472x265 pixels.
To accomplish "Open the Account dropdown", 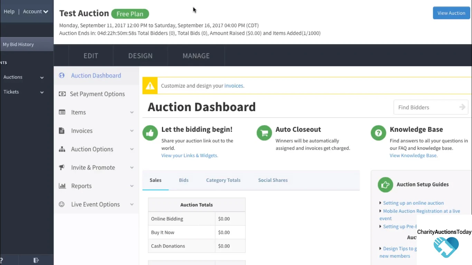I will tap(36, 11).
